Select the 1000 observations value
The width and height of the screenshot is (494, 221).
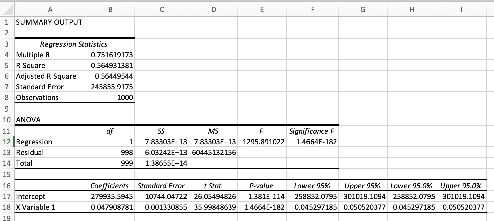pos(110,98)
